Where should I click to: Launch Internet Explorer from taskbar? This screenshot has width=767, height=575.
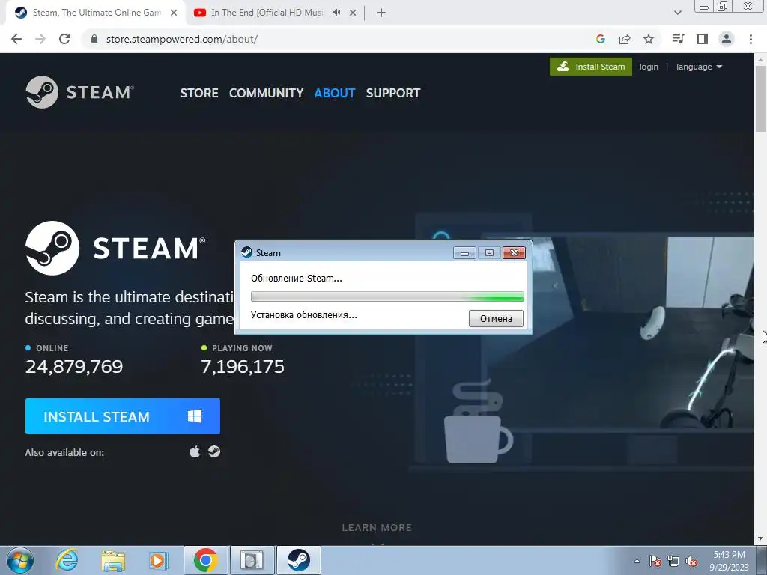tap(67, 560)
